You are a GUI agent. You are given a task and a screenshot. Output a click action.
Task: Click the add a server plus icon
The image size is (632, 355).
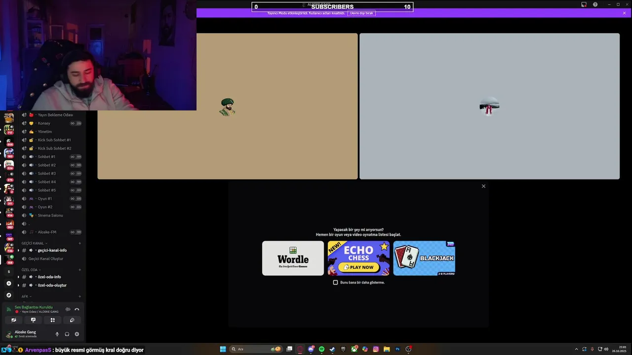(8, 284)
